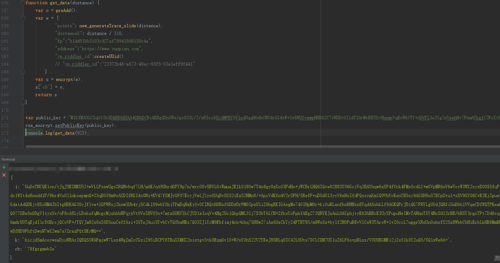
Task: Click terminal output key 'k:'
Action: tap(18, 240)
